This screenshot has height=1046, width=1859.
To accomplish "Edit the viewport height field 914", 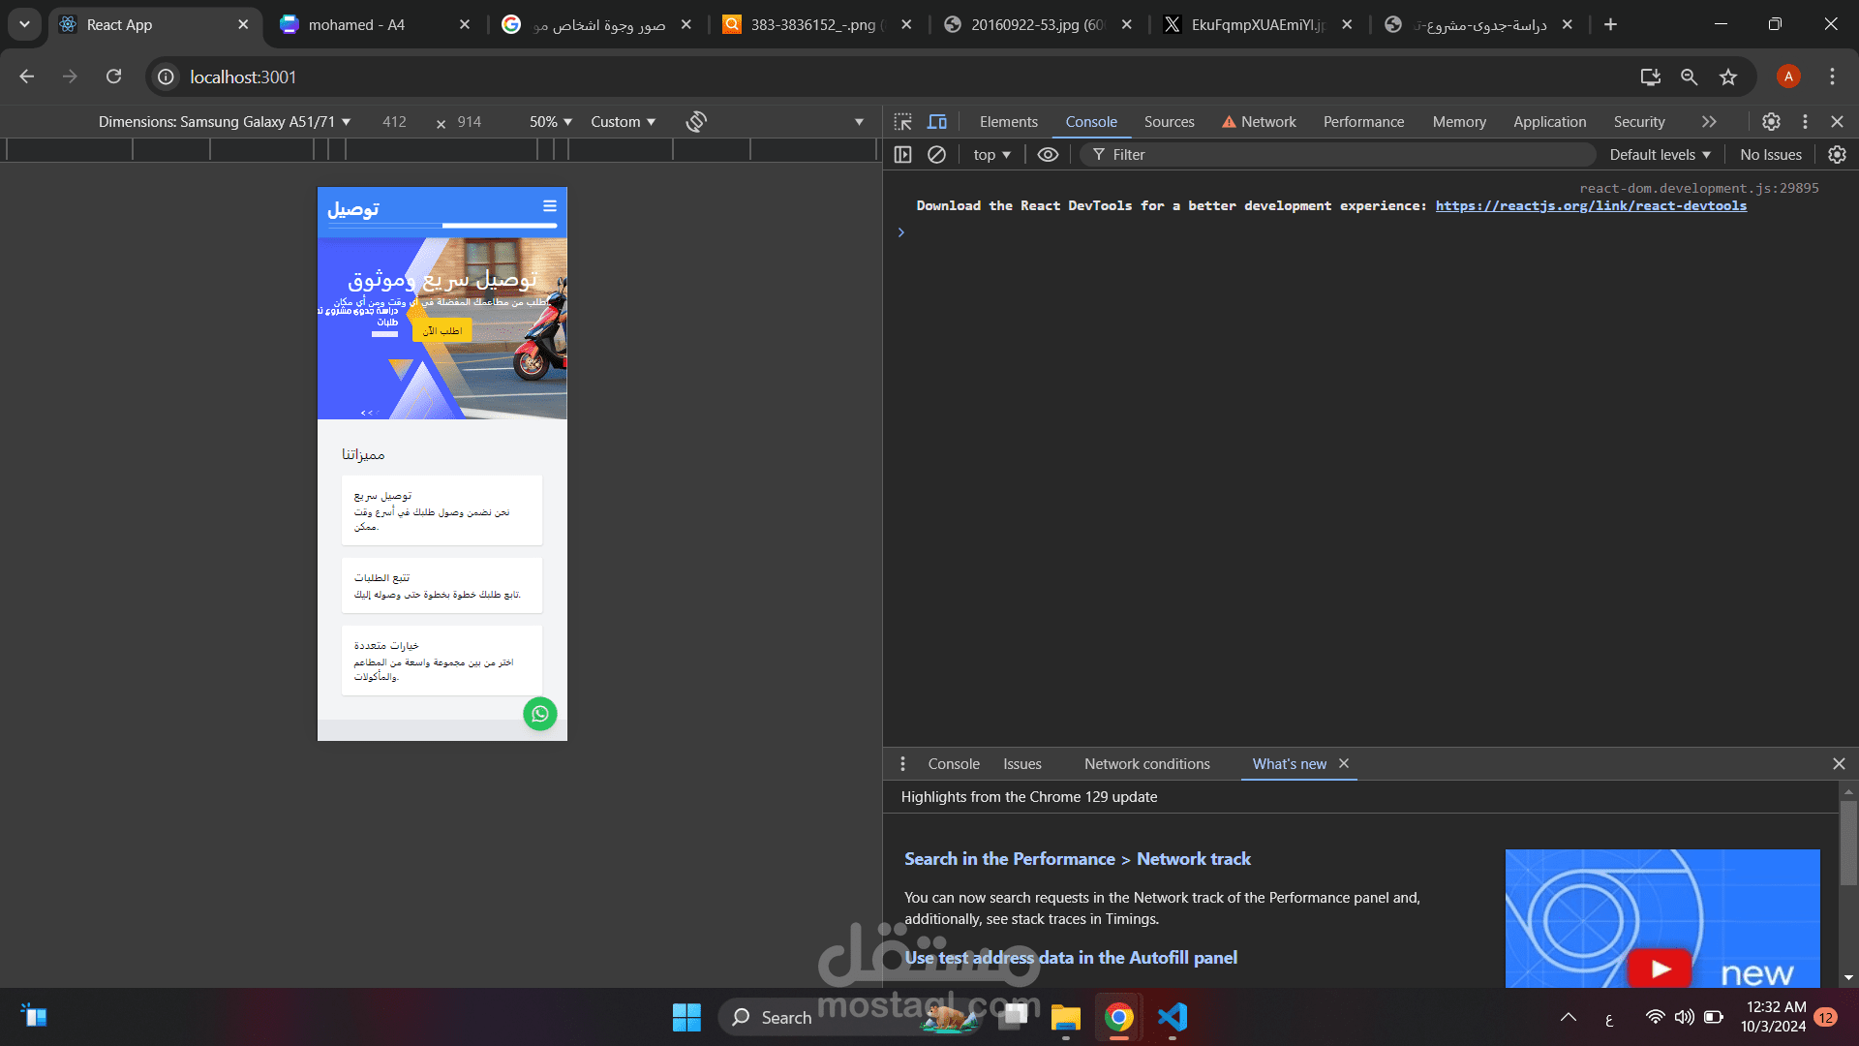I will tap(470, 122).
